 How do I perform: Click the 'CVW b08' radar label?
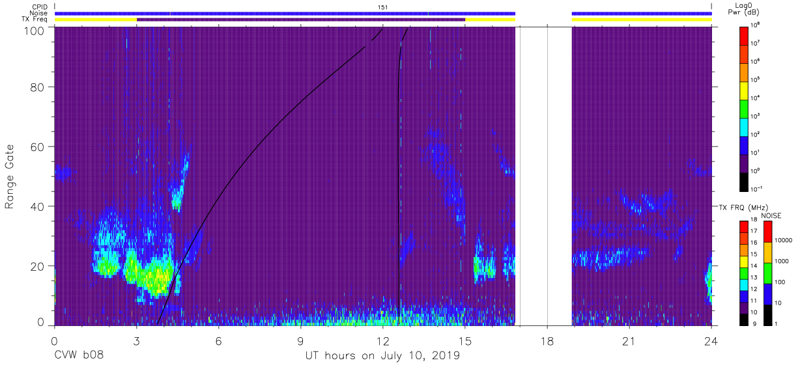point(79,356)
